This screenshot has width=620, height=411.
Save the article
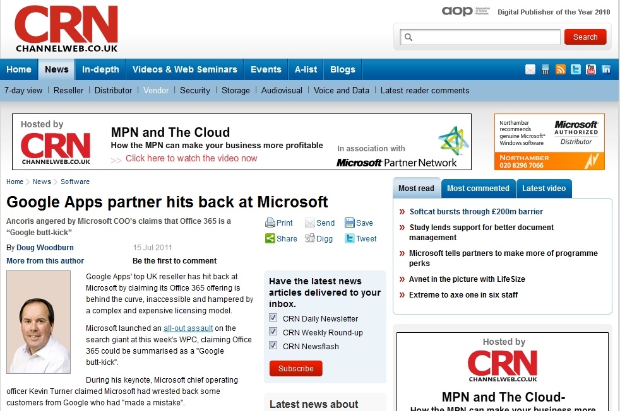[359, 223]
